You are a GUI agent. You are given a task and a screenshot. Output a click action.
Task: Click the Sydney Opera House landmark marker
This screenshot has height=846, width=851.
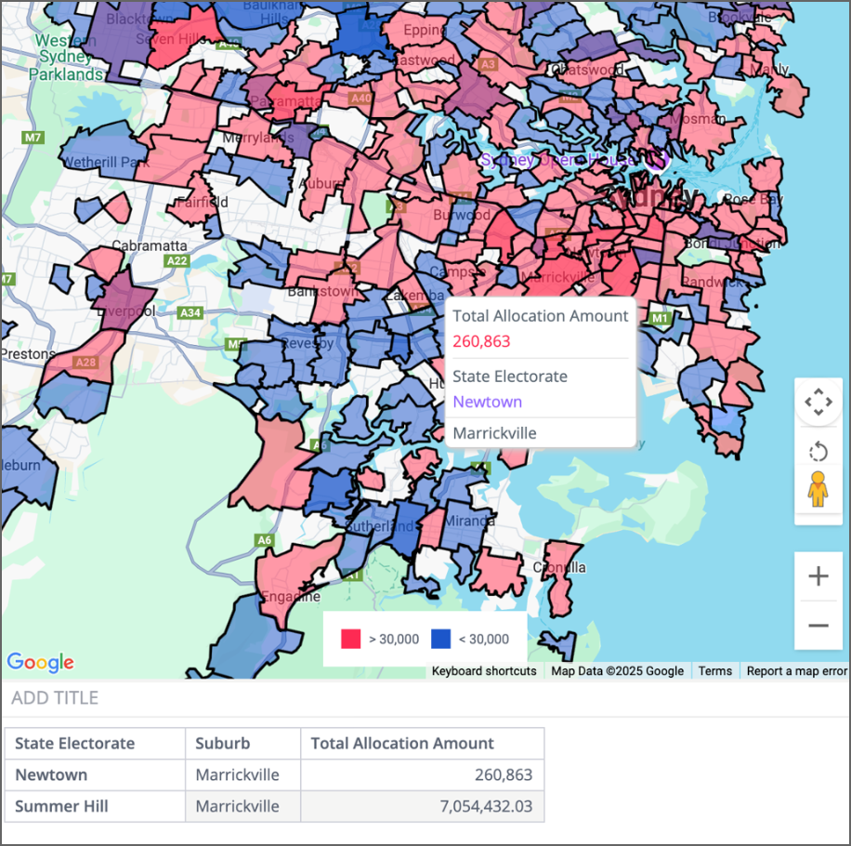tap(659, 160)
